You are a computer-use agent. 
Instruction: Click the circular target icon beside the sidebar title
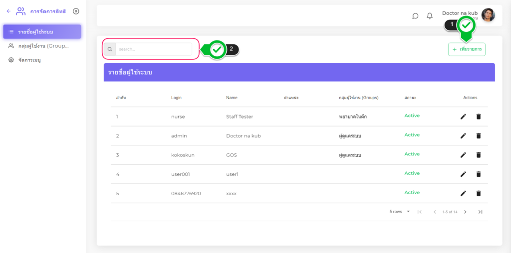pyautogui.click(x=76, y=11)
